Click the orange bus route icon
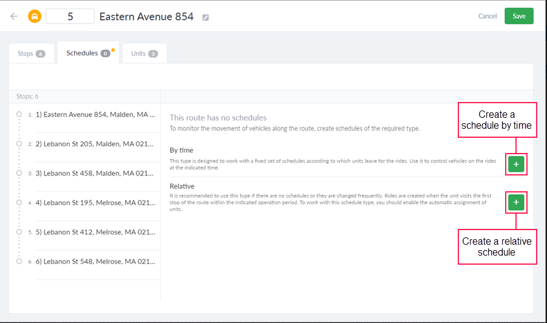Screen dimensions: 547x323 (35, 16)
